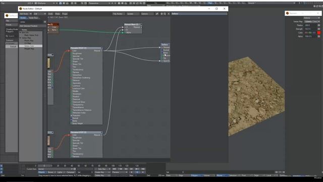Click the Delete Key button
Screen dimensions: 323x182
[x=102, y=175]
